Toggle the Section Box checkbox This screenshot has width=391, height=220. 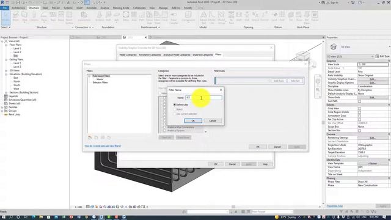(359, 130)
